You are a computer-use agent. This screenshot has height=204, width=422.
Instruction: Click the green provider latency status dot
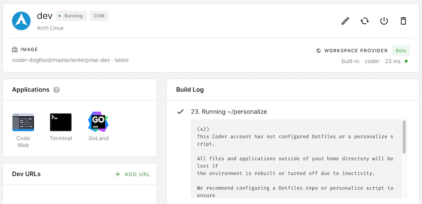tap(406, 61)
